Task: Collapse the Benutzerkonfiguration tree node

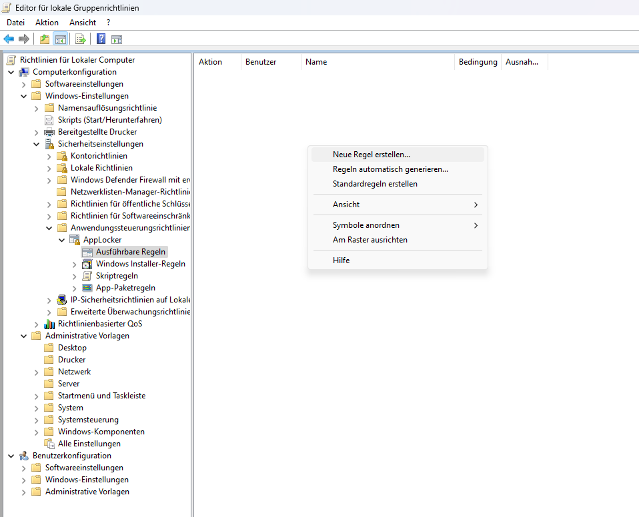Action: (11, 456)
